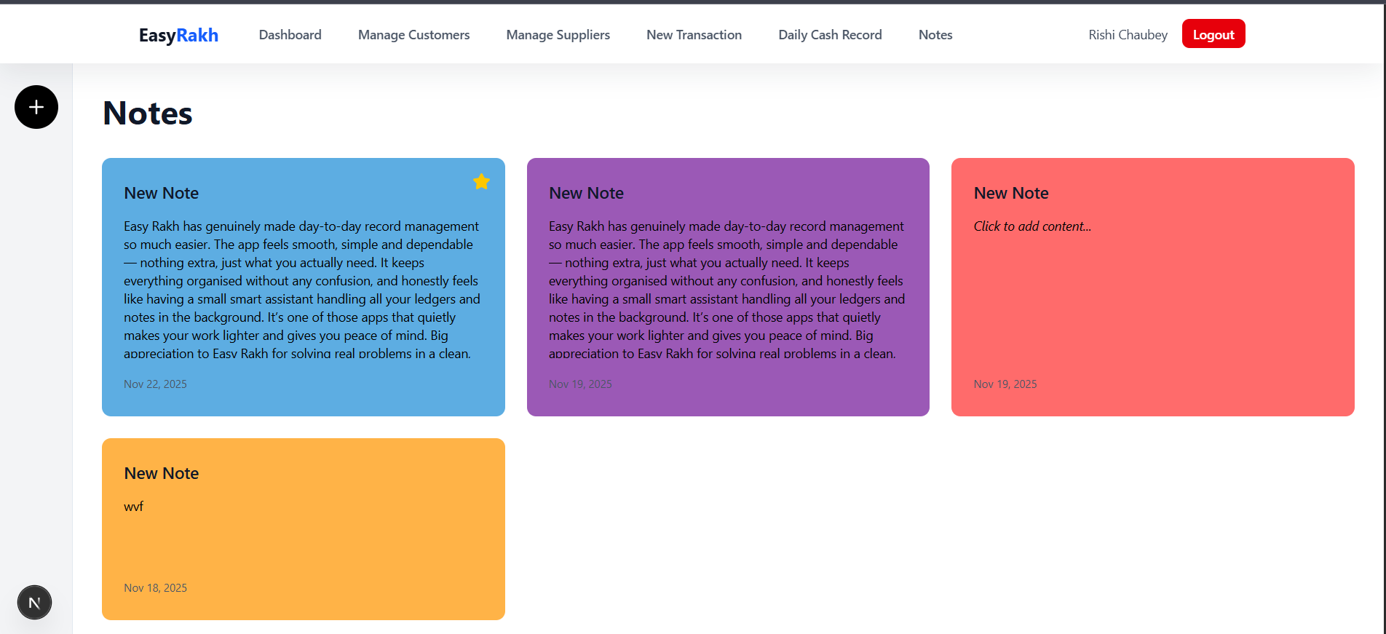The image size is (1386, 634).
Task: Edit title of the blue New Note
Action: point(162,193)
